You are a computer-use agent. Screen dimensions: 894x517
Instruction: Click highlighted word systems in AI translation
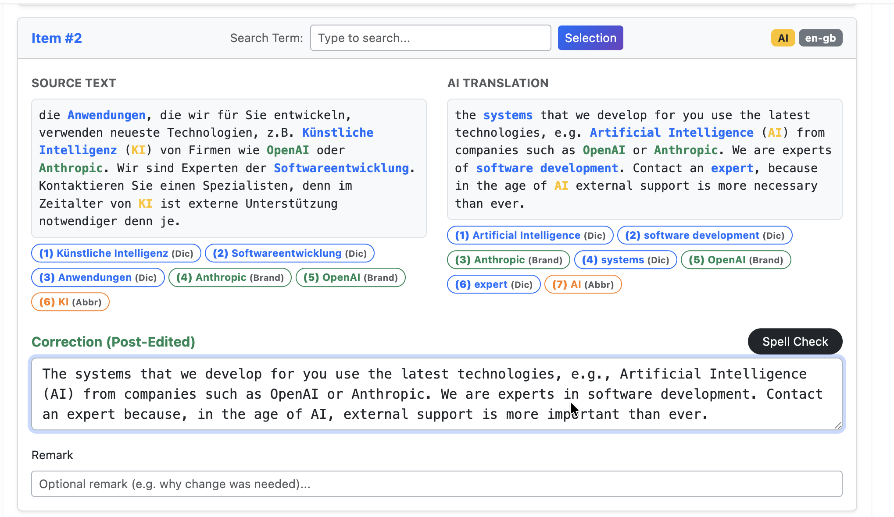[x=508, y=115]
